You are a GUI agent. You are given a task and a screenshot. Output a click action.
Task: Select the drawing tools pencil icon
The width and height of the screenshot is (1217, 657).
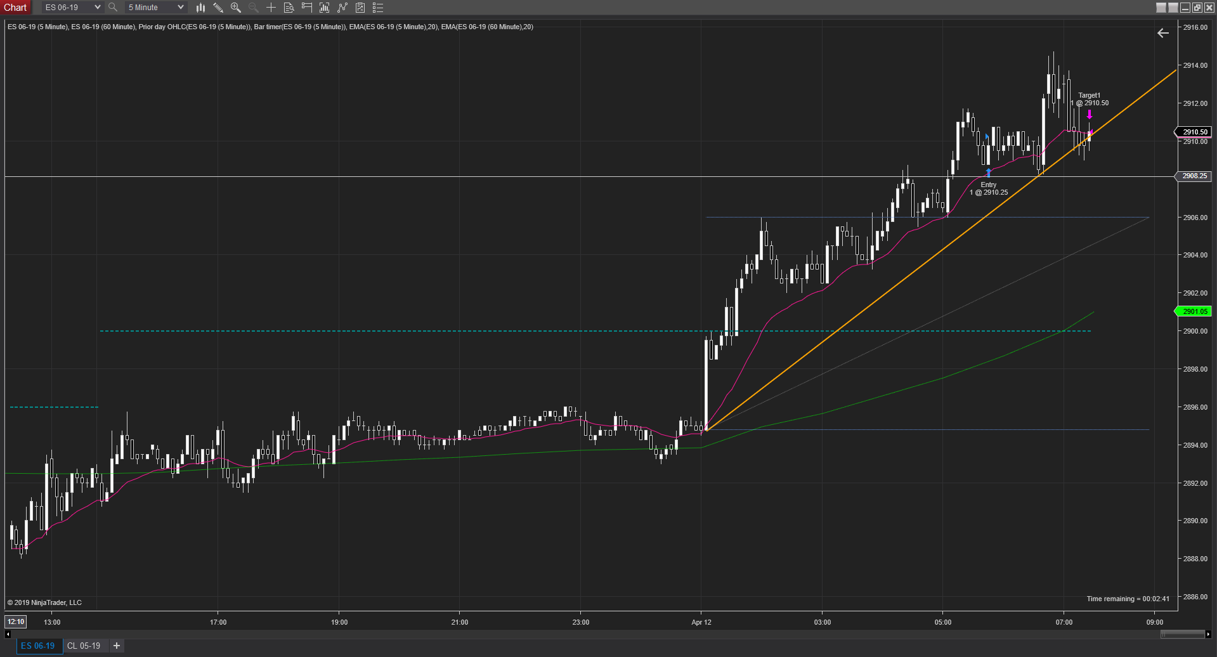218,8
